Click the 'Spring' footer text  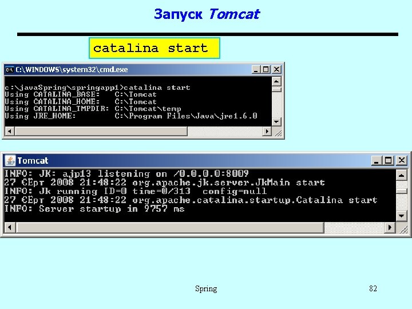206,288
